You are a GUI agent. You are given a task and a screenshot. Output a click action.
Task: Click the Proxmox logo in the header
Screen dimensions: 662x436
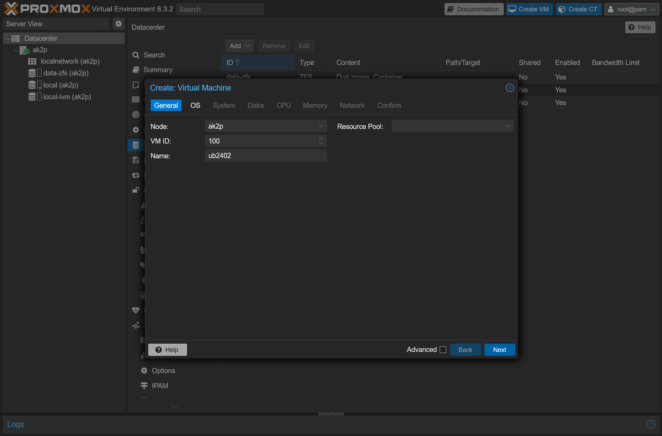point(47,9)
